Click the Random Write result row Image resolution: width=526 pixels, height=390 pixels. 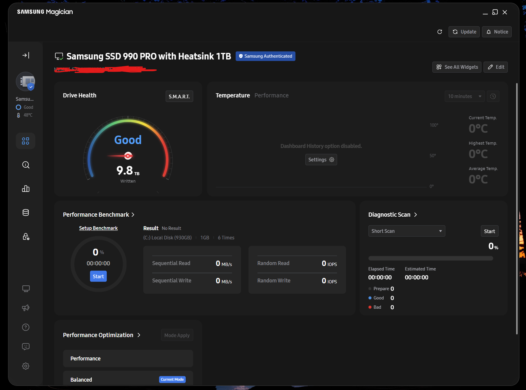tap(297, 281)
